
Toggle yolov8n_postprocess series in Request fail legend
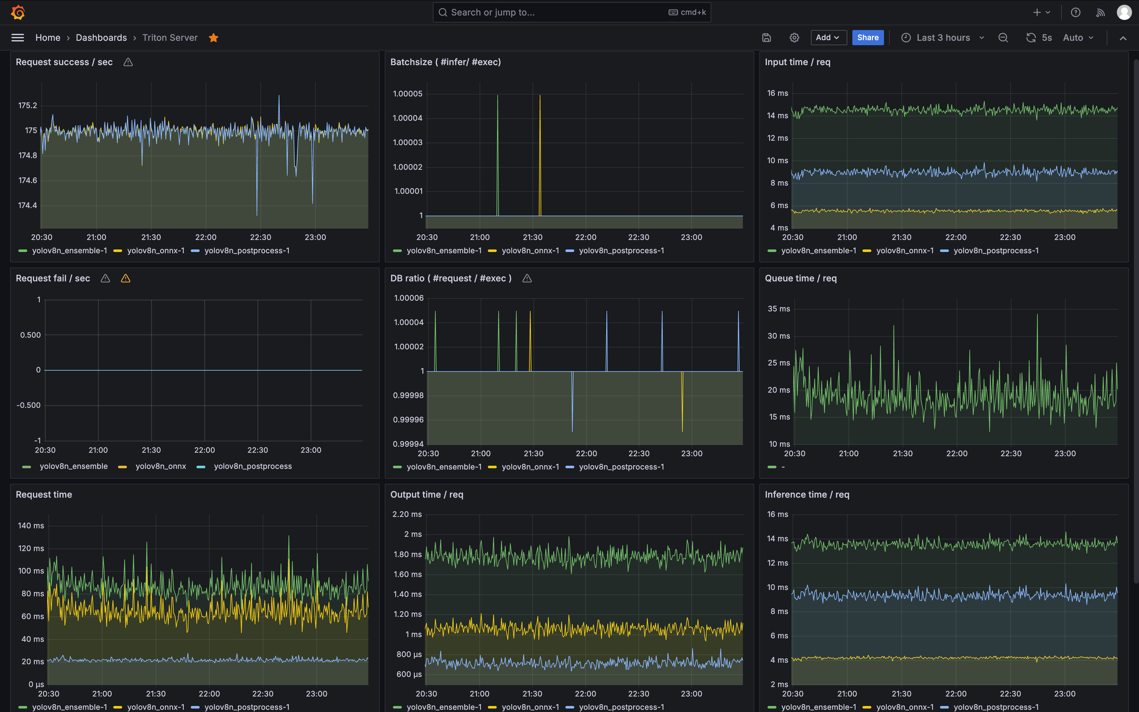pos(252,466)
